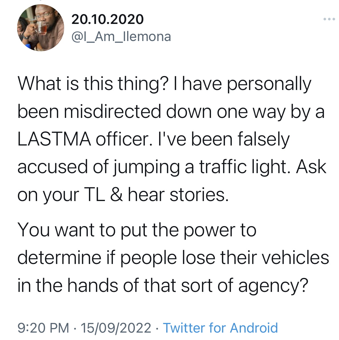Viewport: 339px width, 340px height.
Task: Click the 9:20 PM timestamp
Action: (43, 328)
